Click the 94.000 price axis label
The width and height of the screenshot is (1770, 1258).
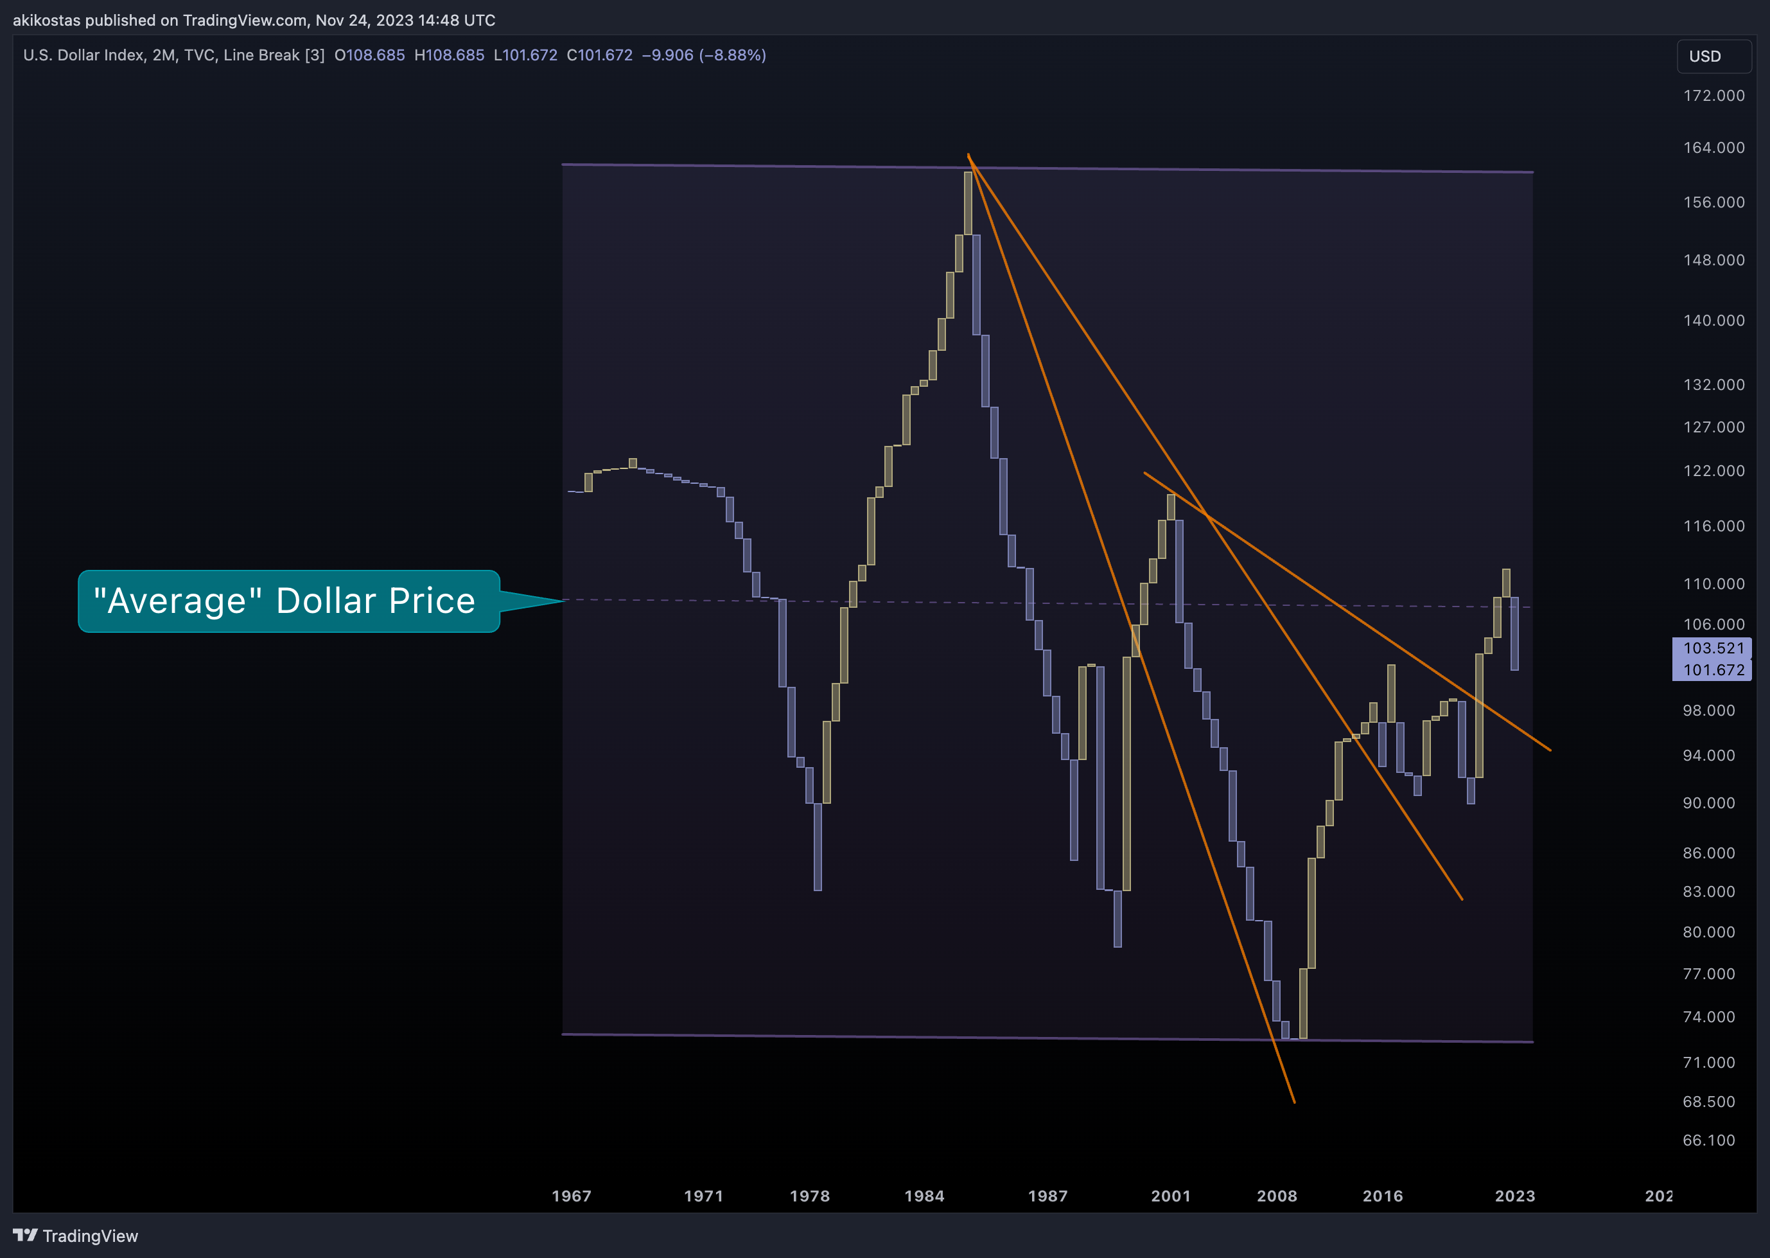[x=1709, y=756]
